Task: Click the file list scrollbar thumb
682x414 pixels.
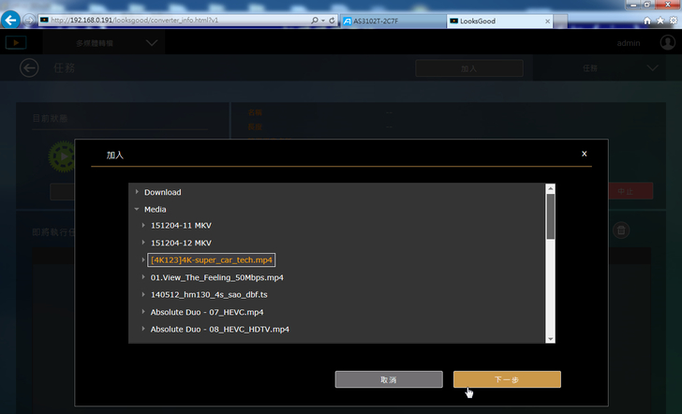Action: pyautogui.click(x=550, y=216)
